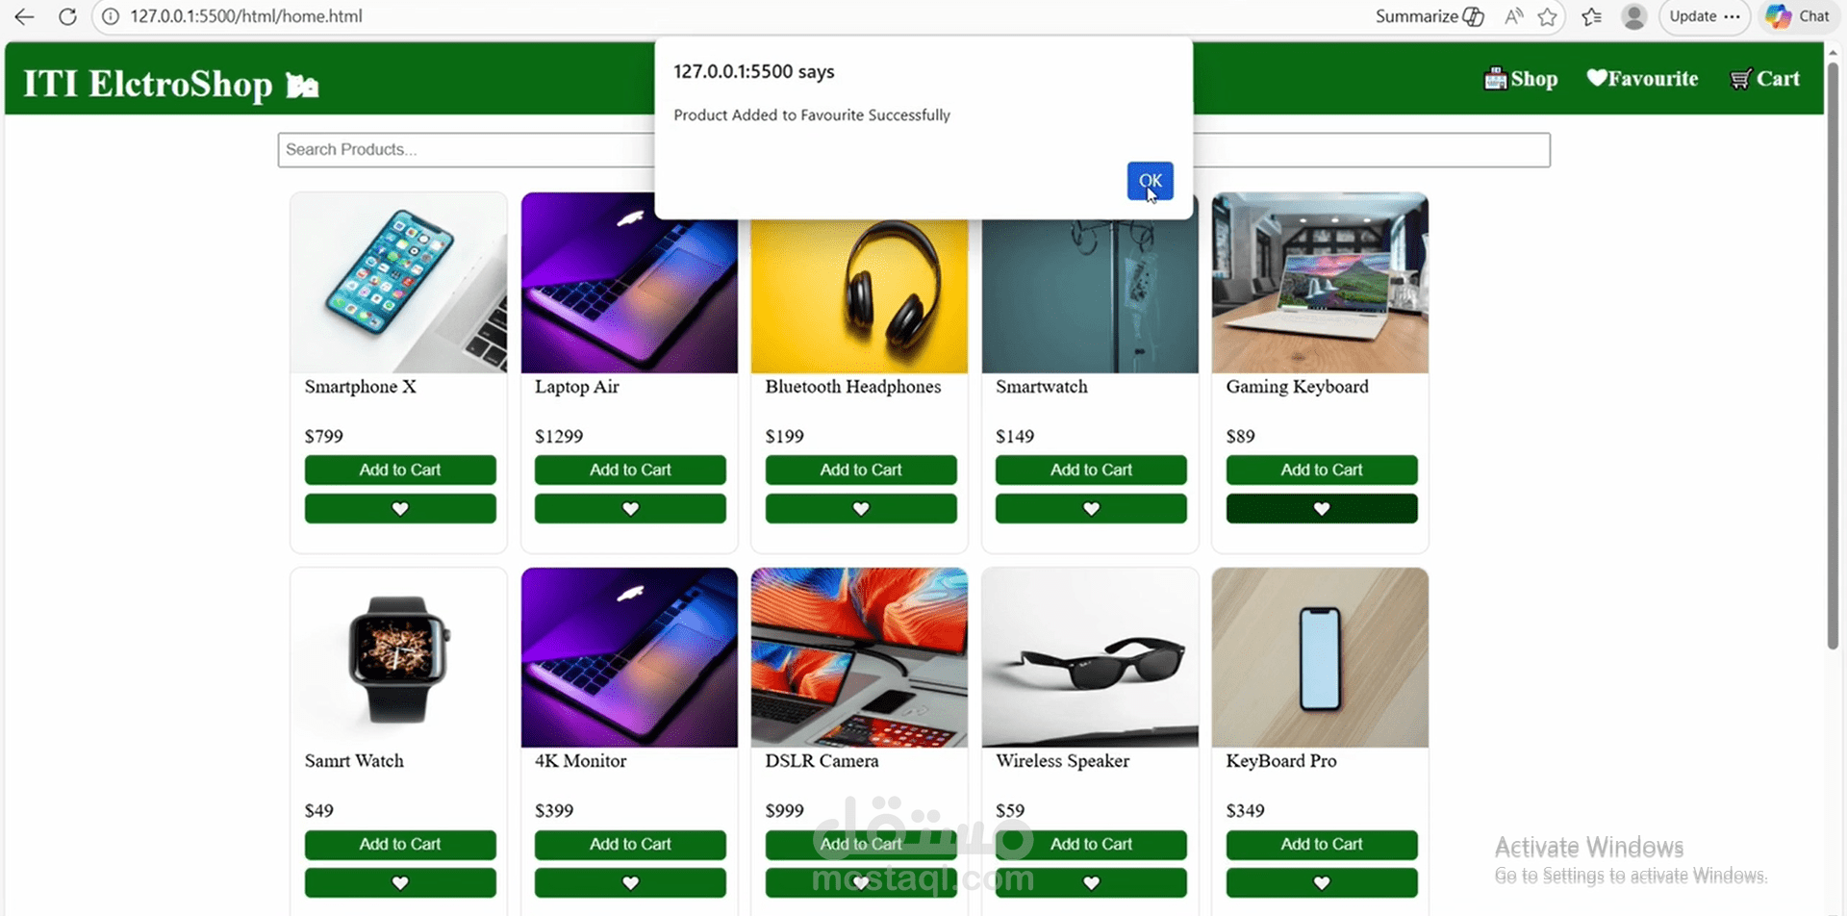Favourite the Samrt Watch item
The height and width of the screenshot is (916, 1847).
pyautogui.click(x=400, y=882)
